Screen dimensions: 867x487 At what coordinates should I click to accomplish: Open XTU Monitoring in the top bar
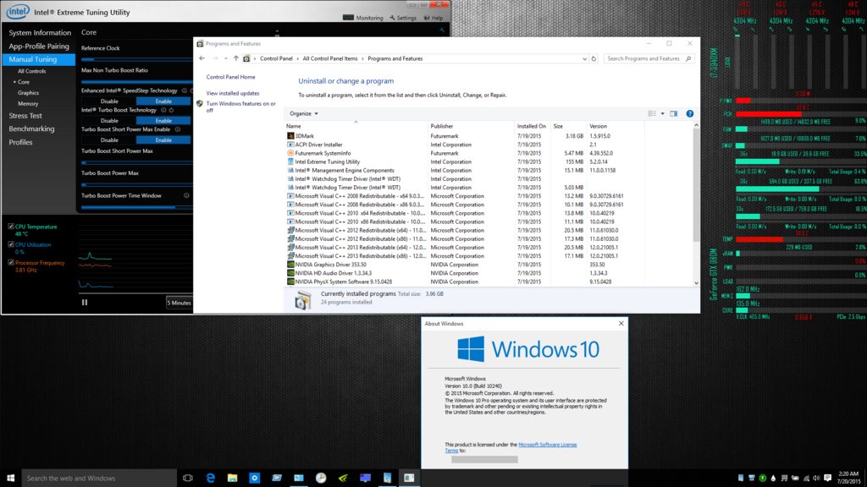[363, 18]
